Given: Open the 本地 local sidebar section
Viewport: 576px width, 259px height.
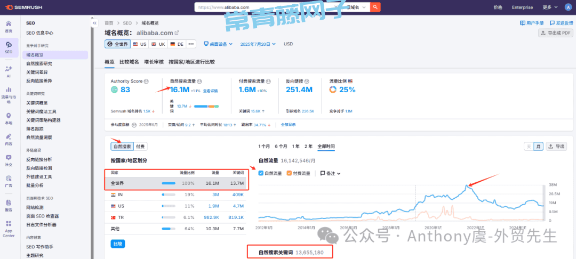Looking at the screenshot, I should click(9, 118).
